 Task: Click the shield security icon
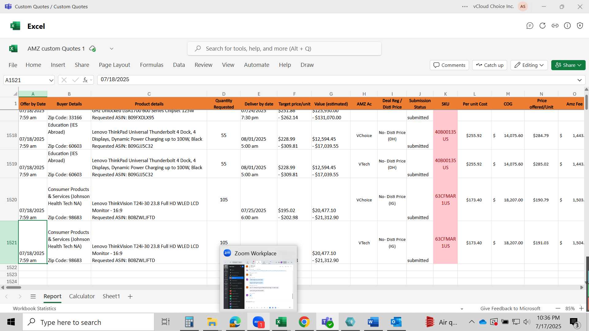click(580, 26)
